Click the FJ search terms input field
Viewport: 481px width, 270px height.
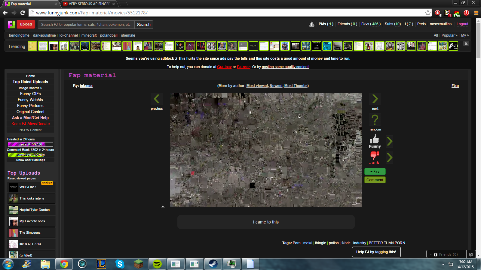pos(86,25)
